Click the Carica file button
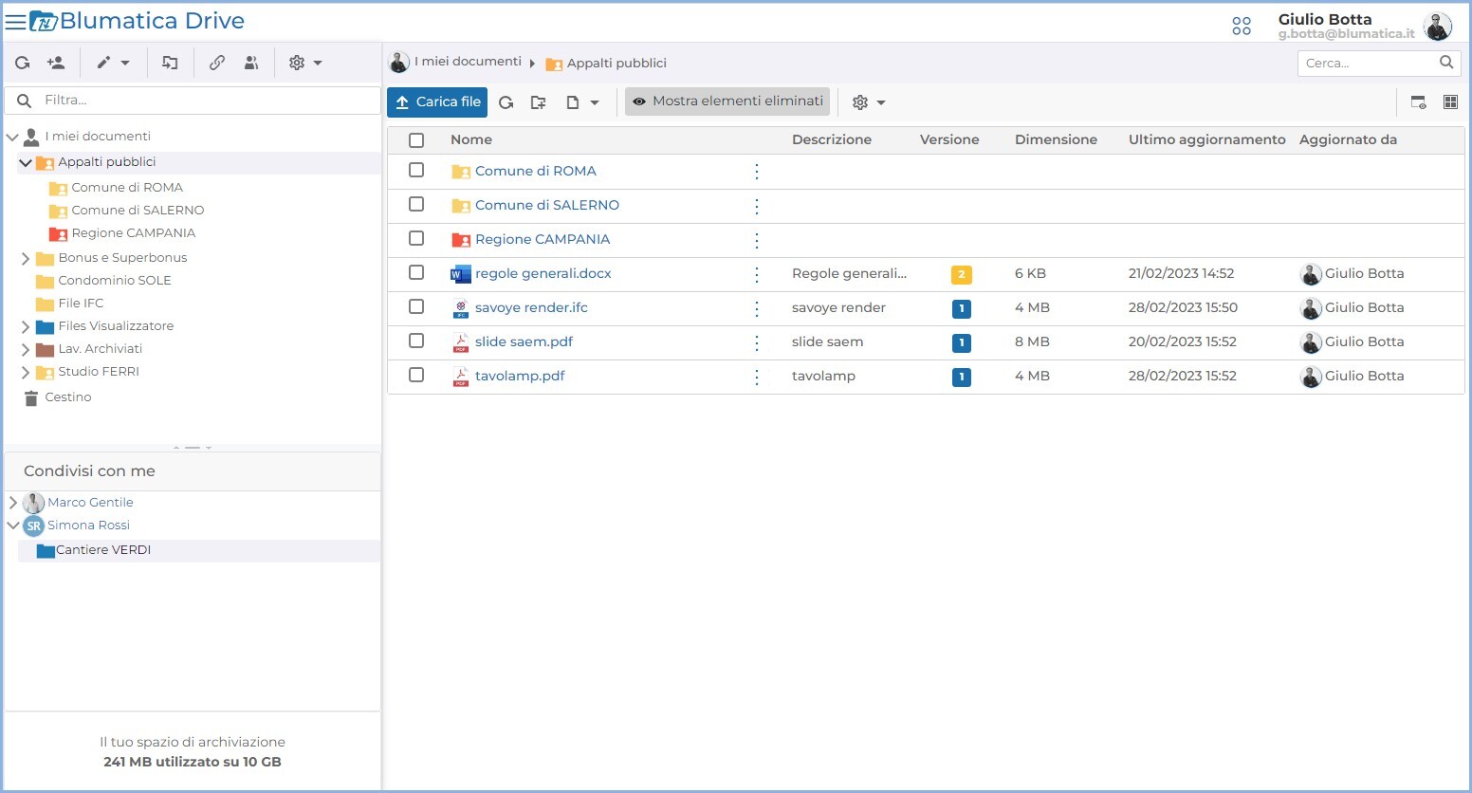 (436, 101)
